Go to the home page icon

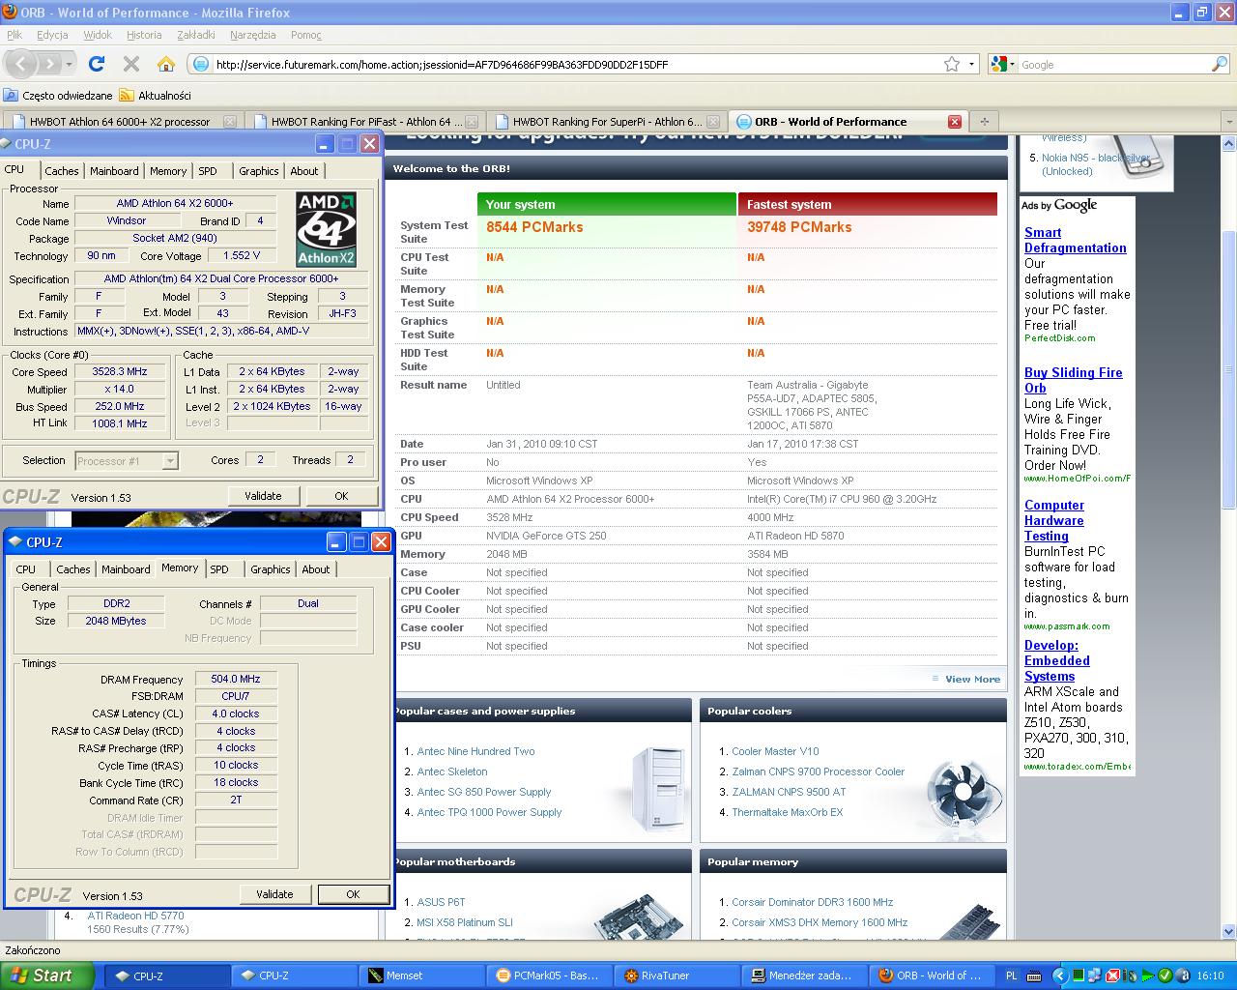point(166,64)
